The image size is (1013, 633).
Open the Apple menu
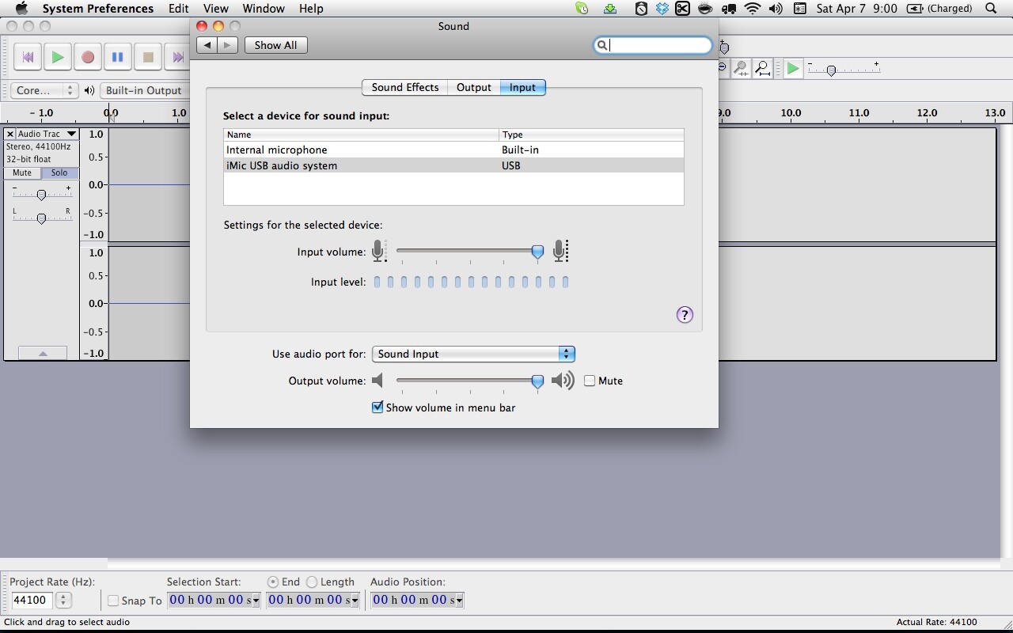[21, 9]
